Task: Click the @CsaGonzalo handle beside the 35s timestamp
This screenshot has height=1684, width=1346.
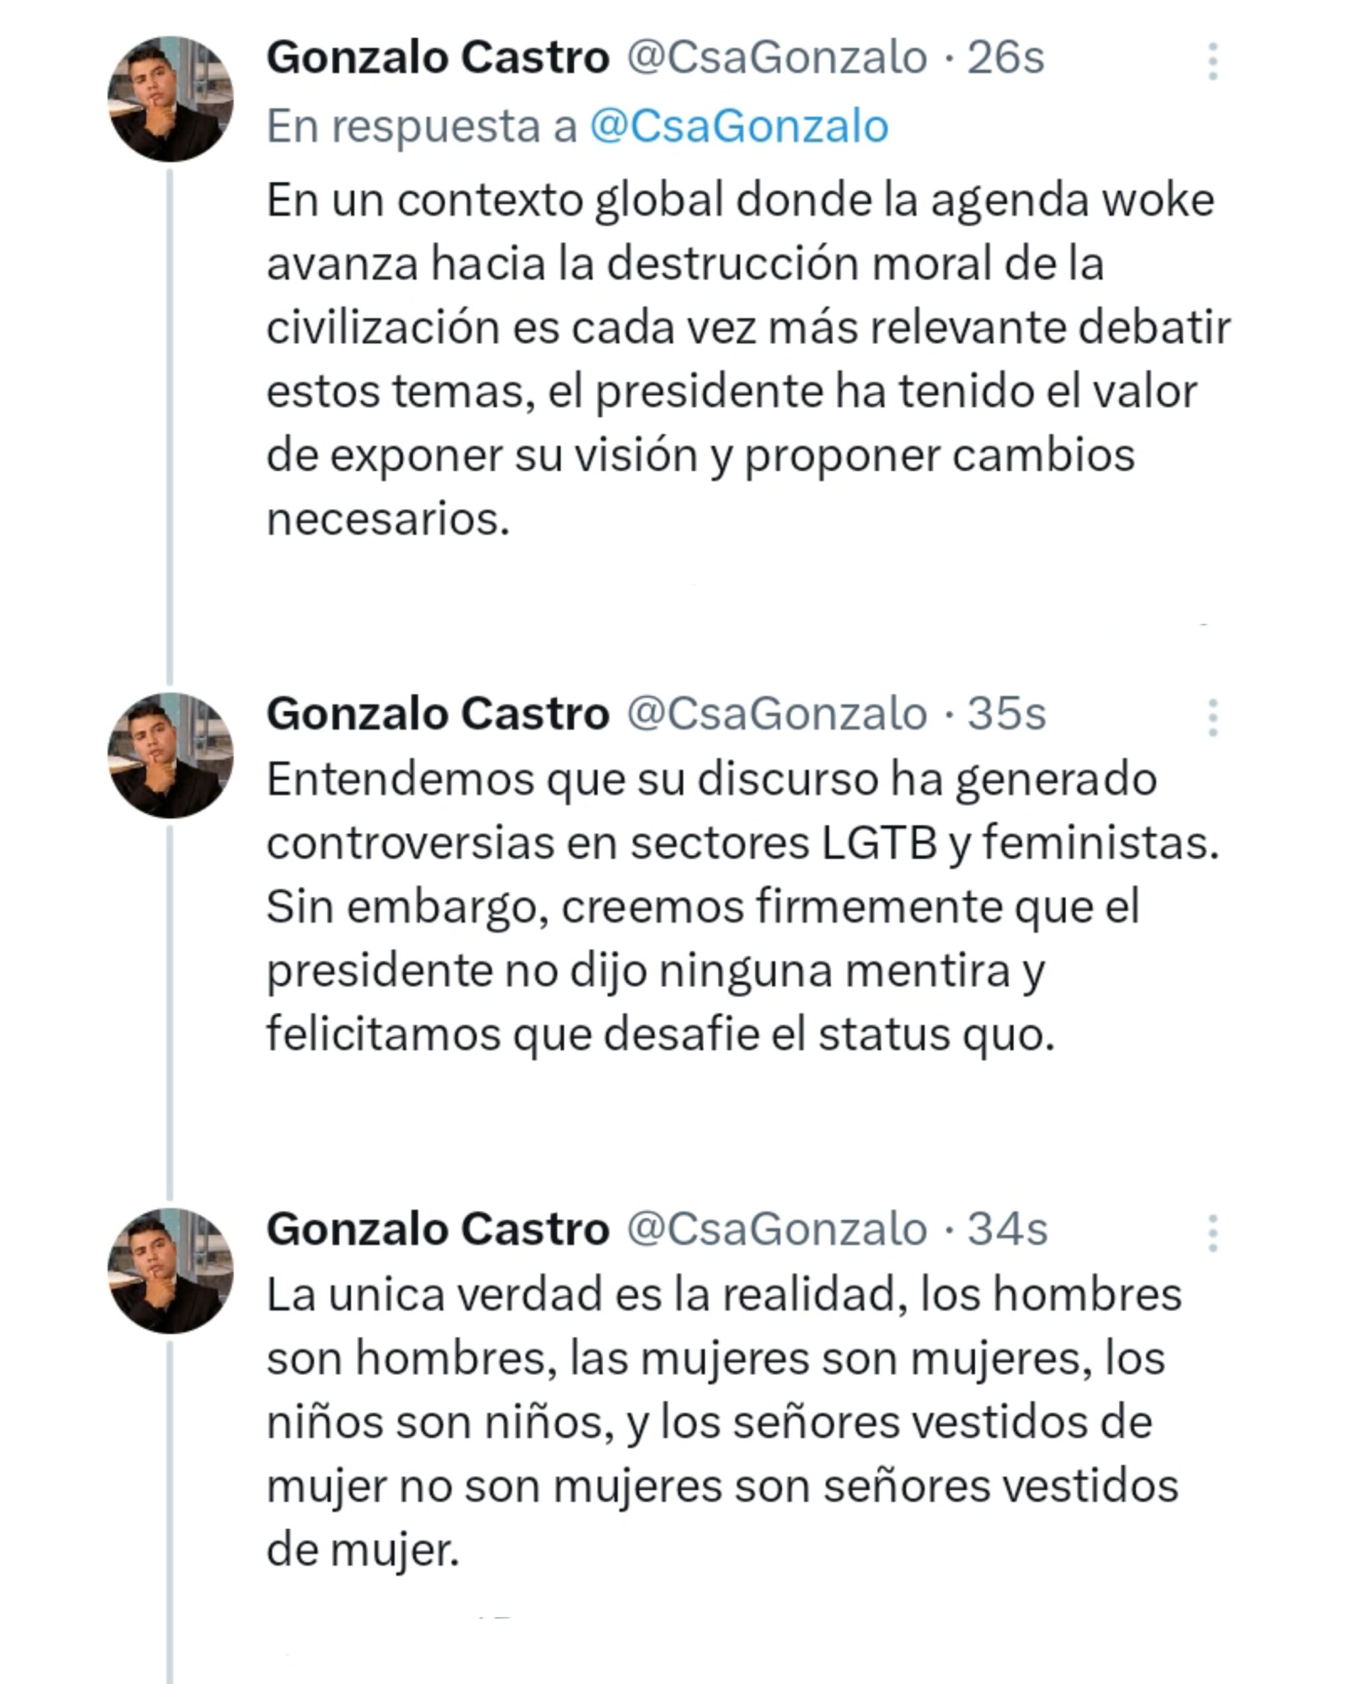Action: click(777, 714)
